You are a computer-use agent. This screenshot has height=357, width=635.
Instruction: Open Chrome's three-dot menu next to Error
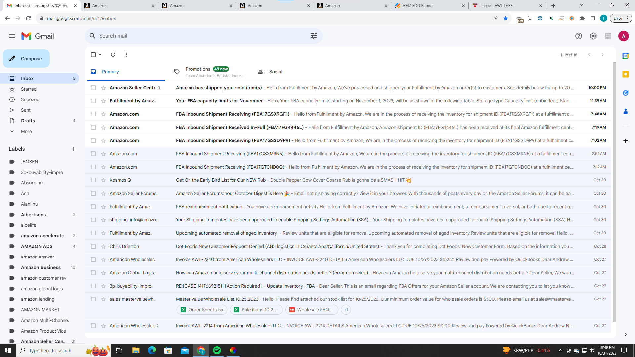click(628, 18)
